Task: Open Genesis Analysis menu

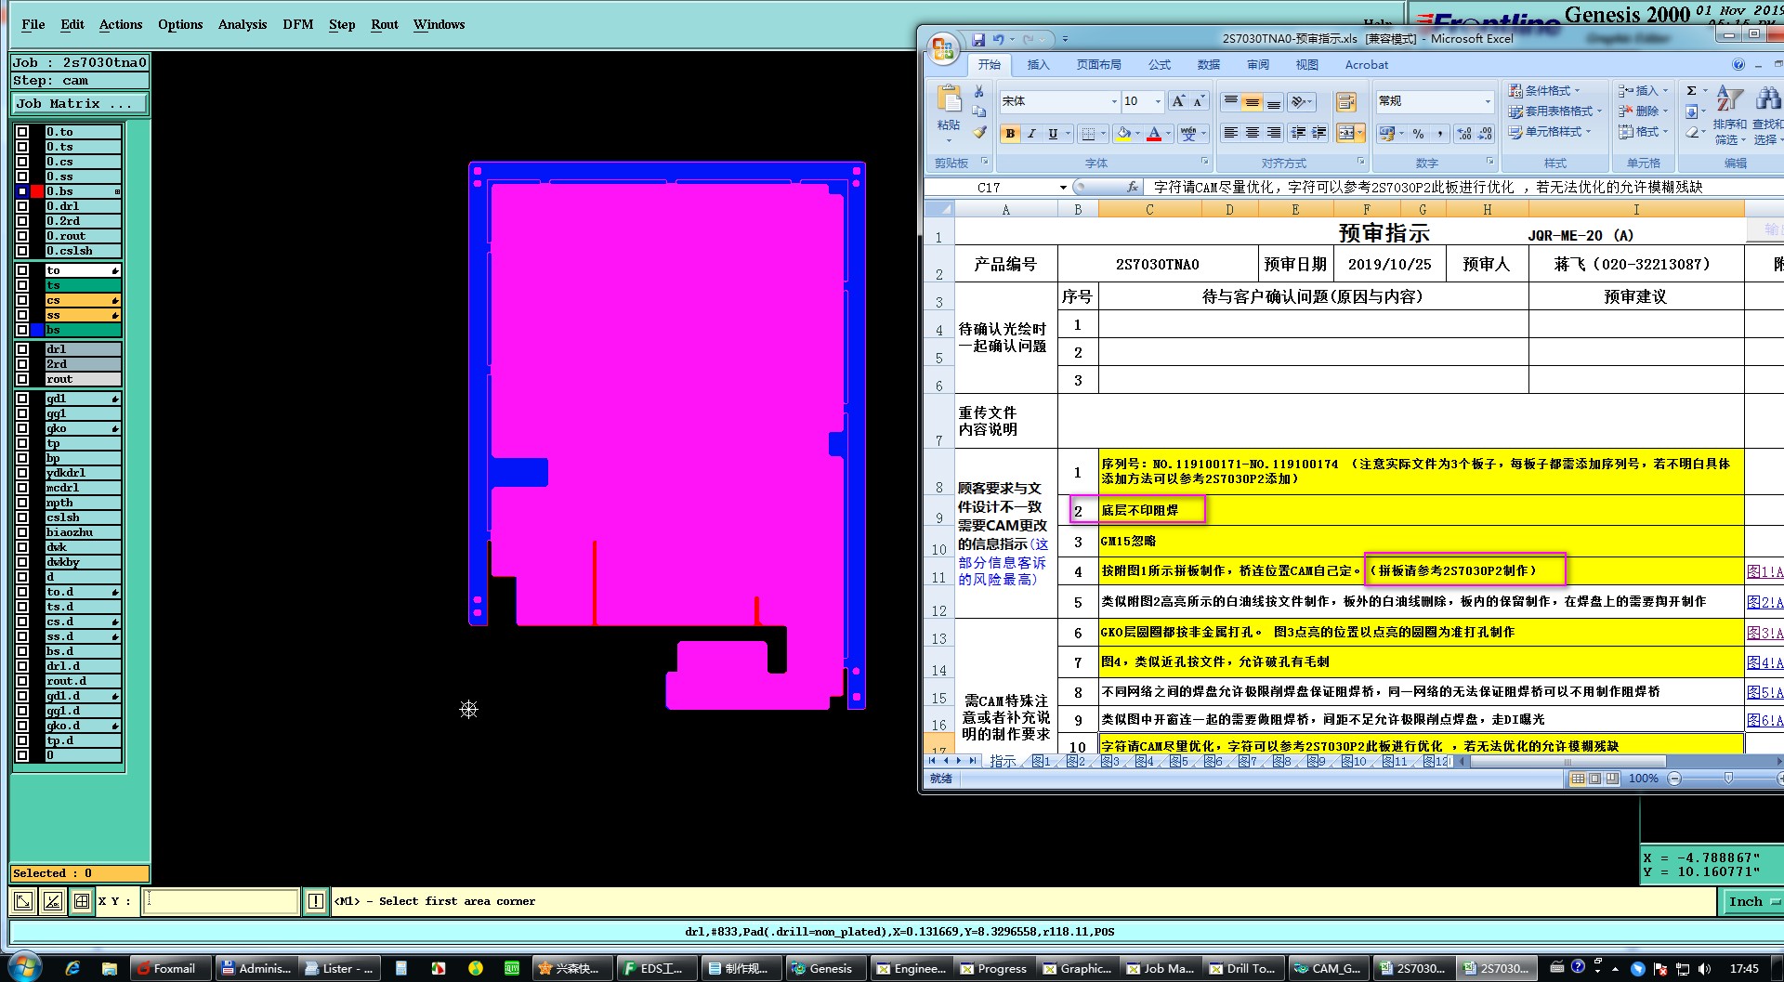Action: click(x=243, y=24)
